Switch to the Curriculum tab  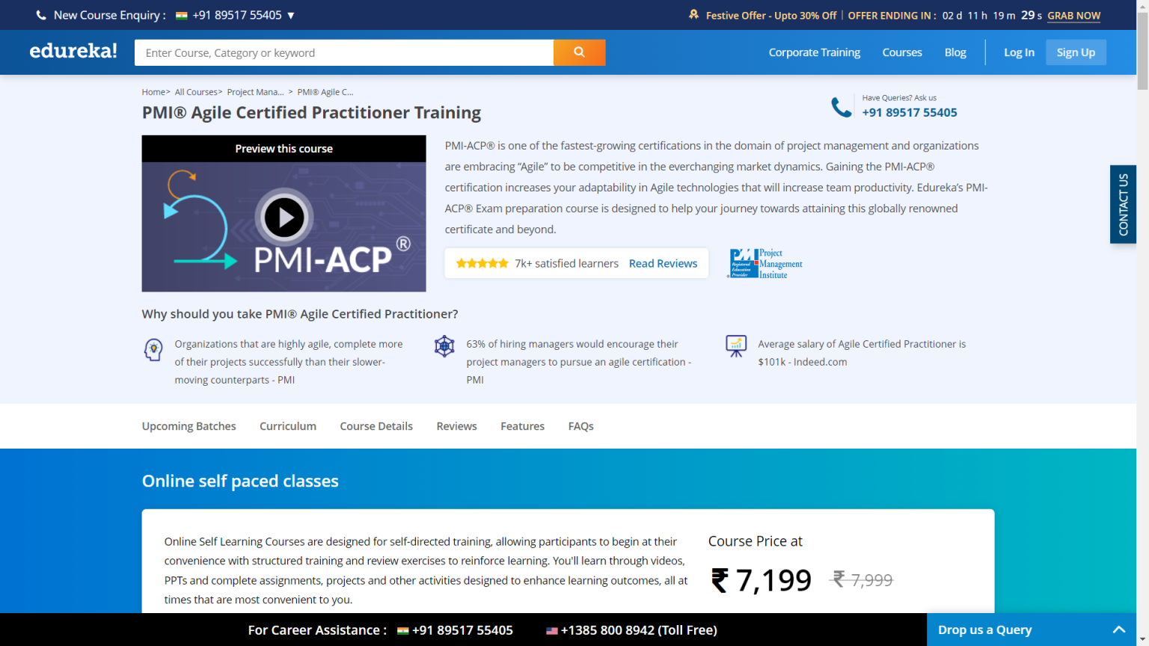coord(288,426)
